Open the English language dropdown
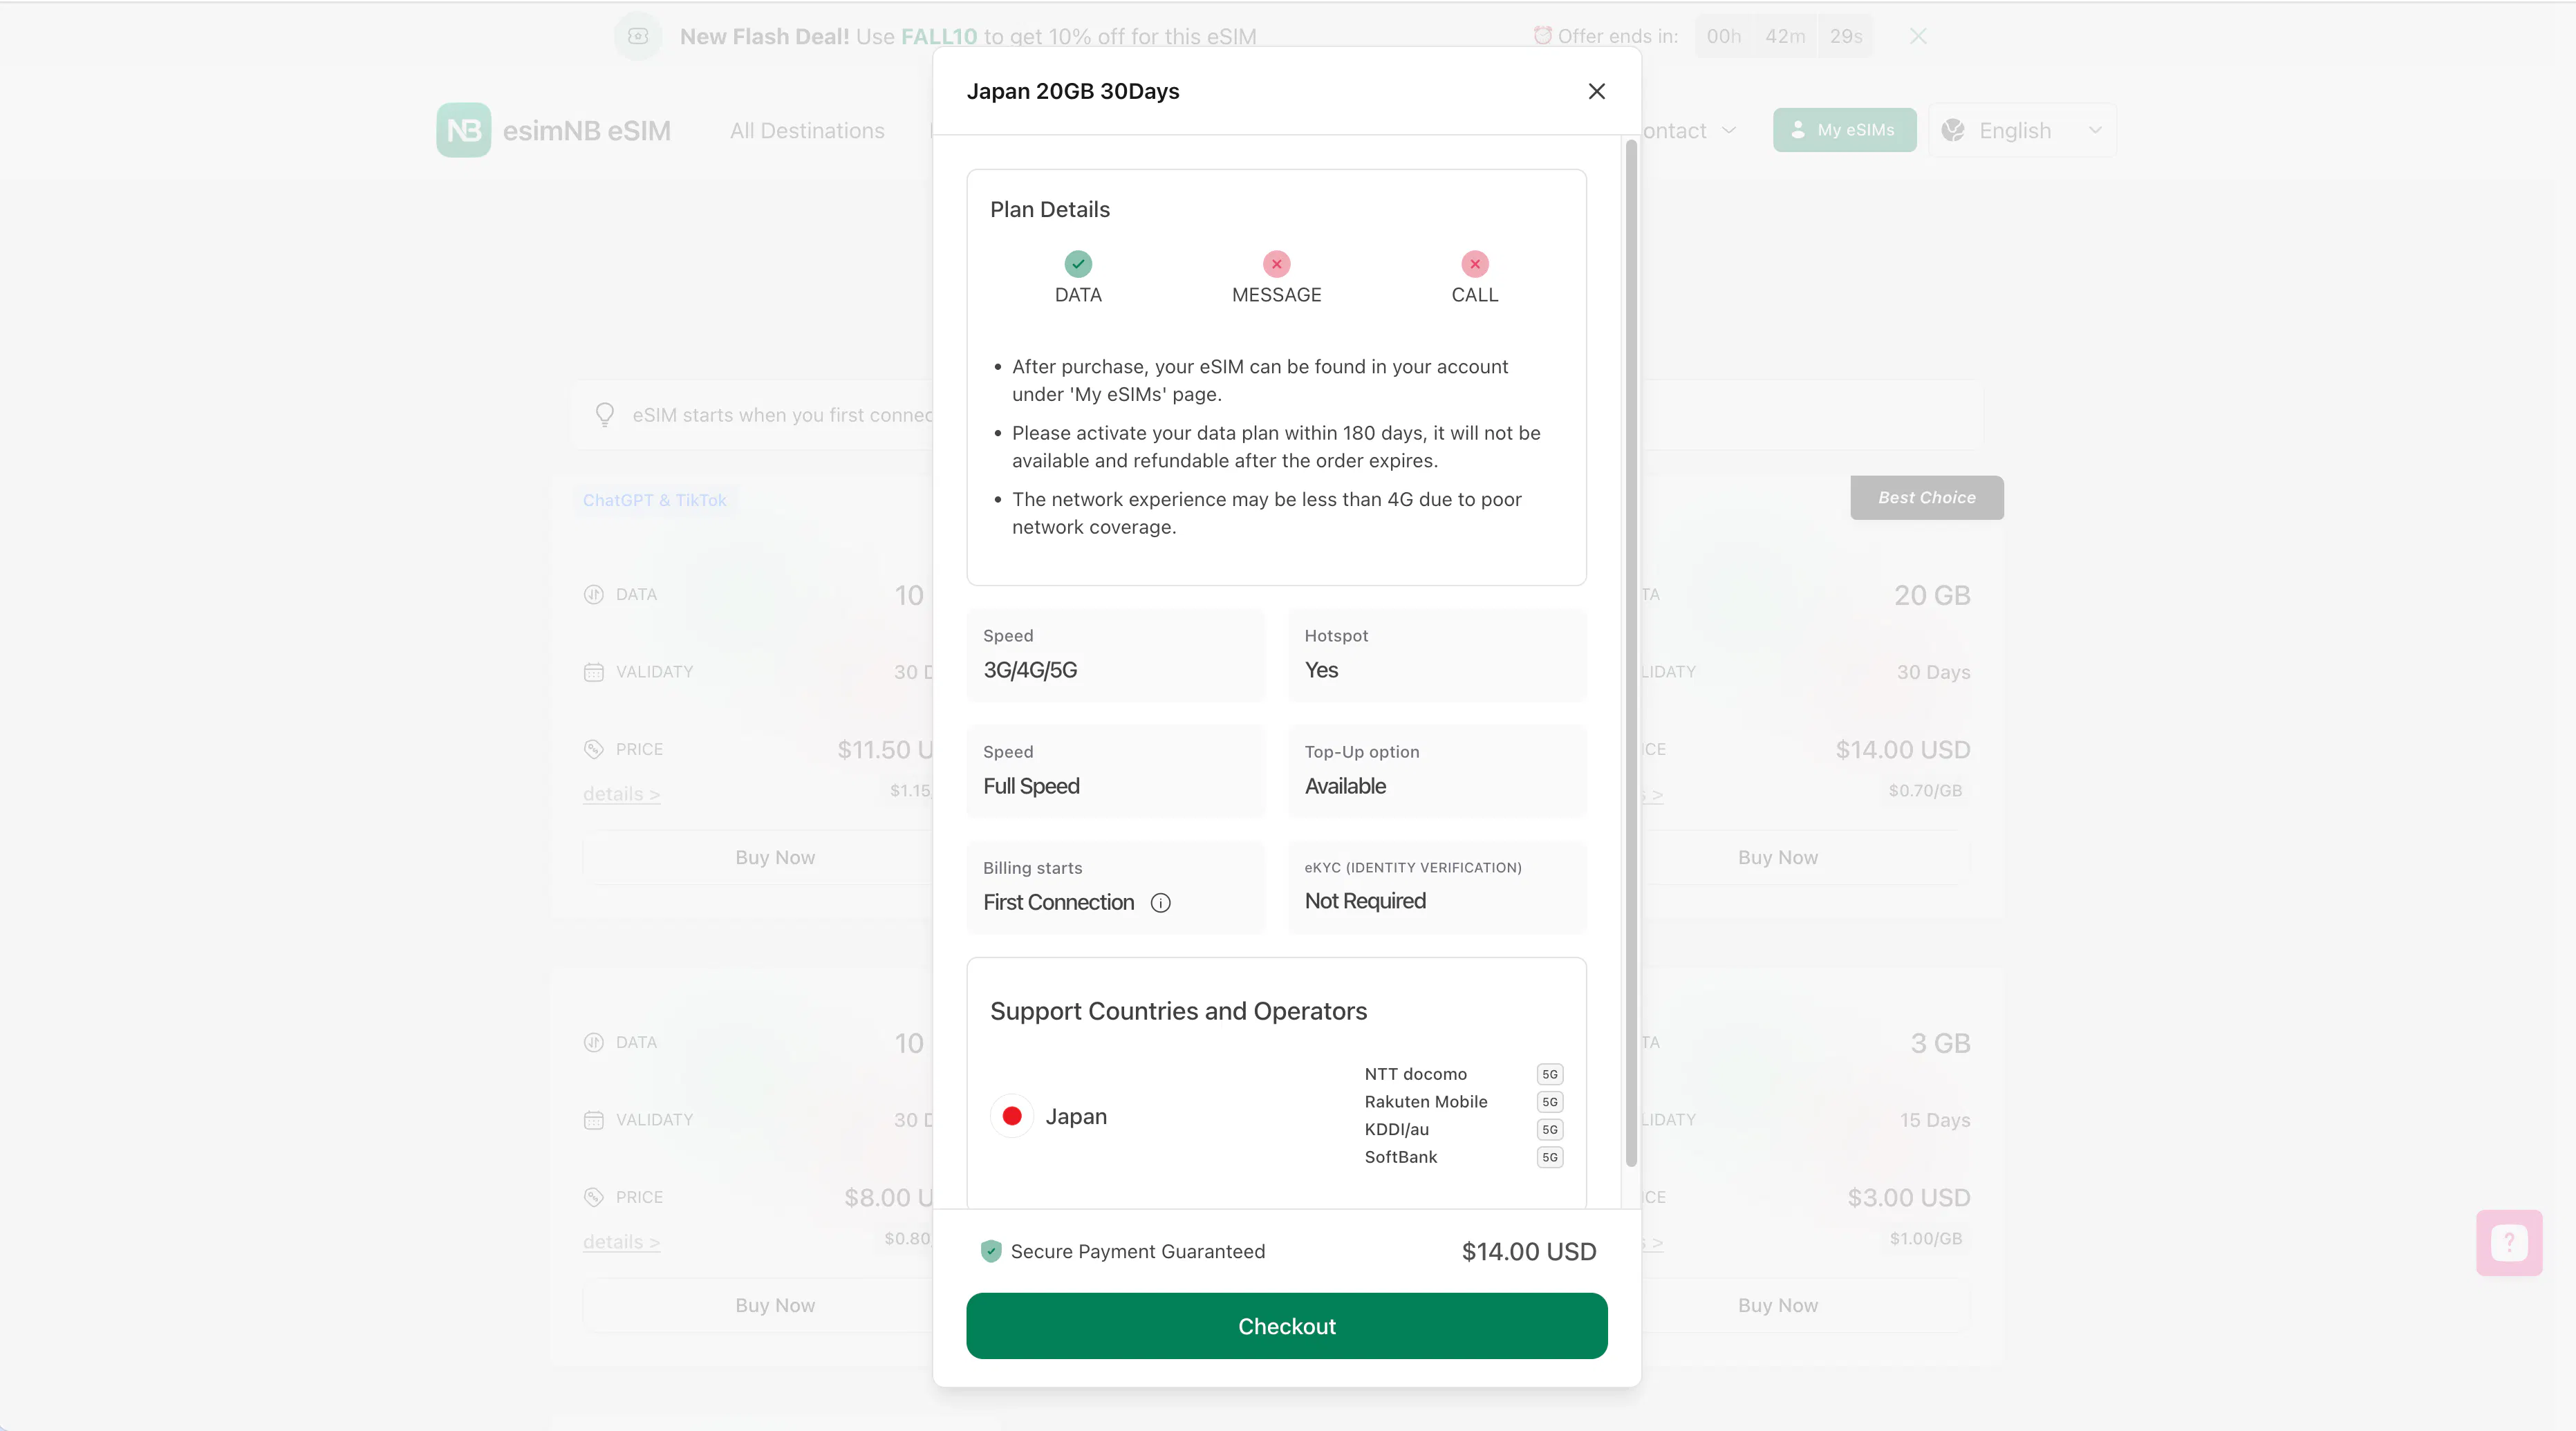This screenshot has height=1431, width=2576. click(x=2021, y=130)
